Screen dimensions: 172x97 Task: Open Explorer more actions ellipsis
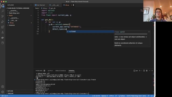(31, 5)
